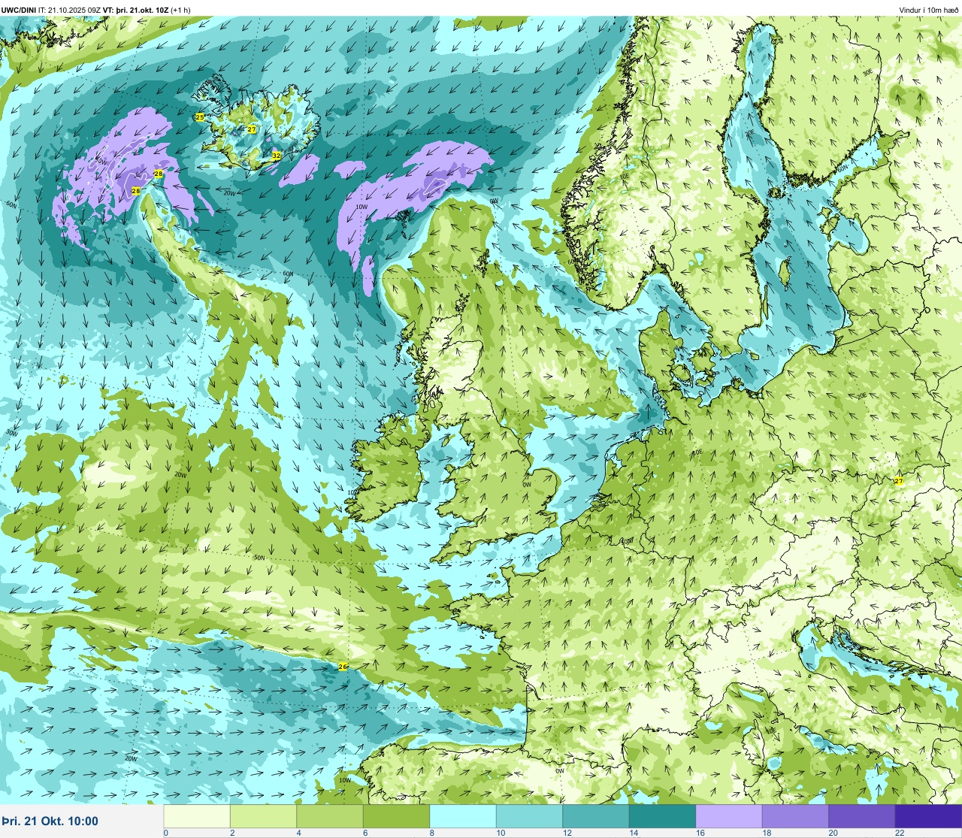Click the yellow 27 label over central Iceland
962x838 pixels.
click(252, 129)
